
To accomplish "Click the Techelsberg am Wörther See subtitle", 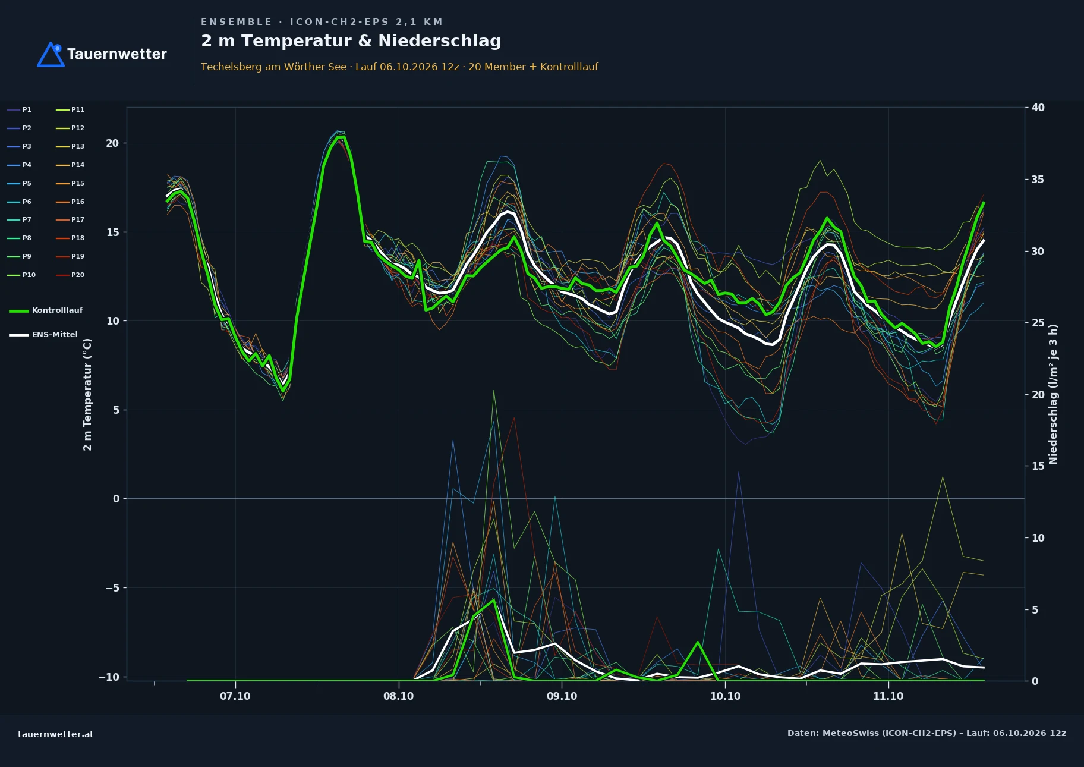I will click(x=273, y=67).
